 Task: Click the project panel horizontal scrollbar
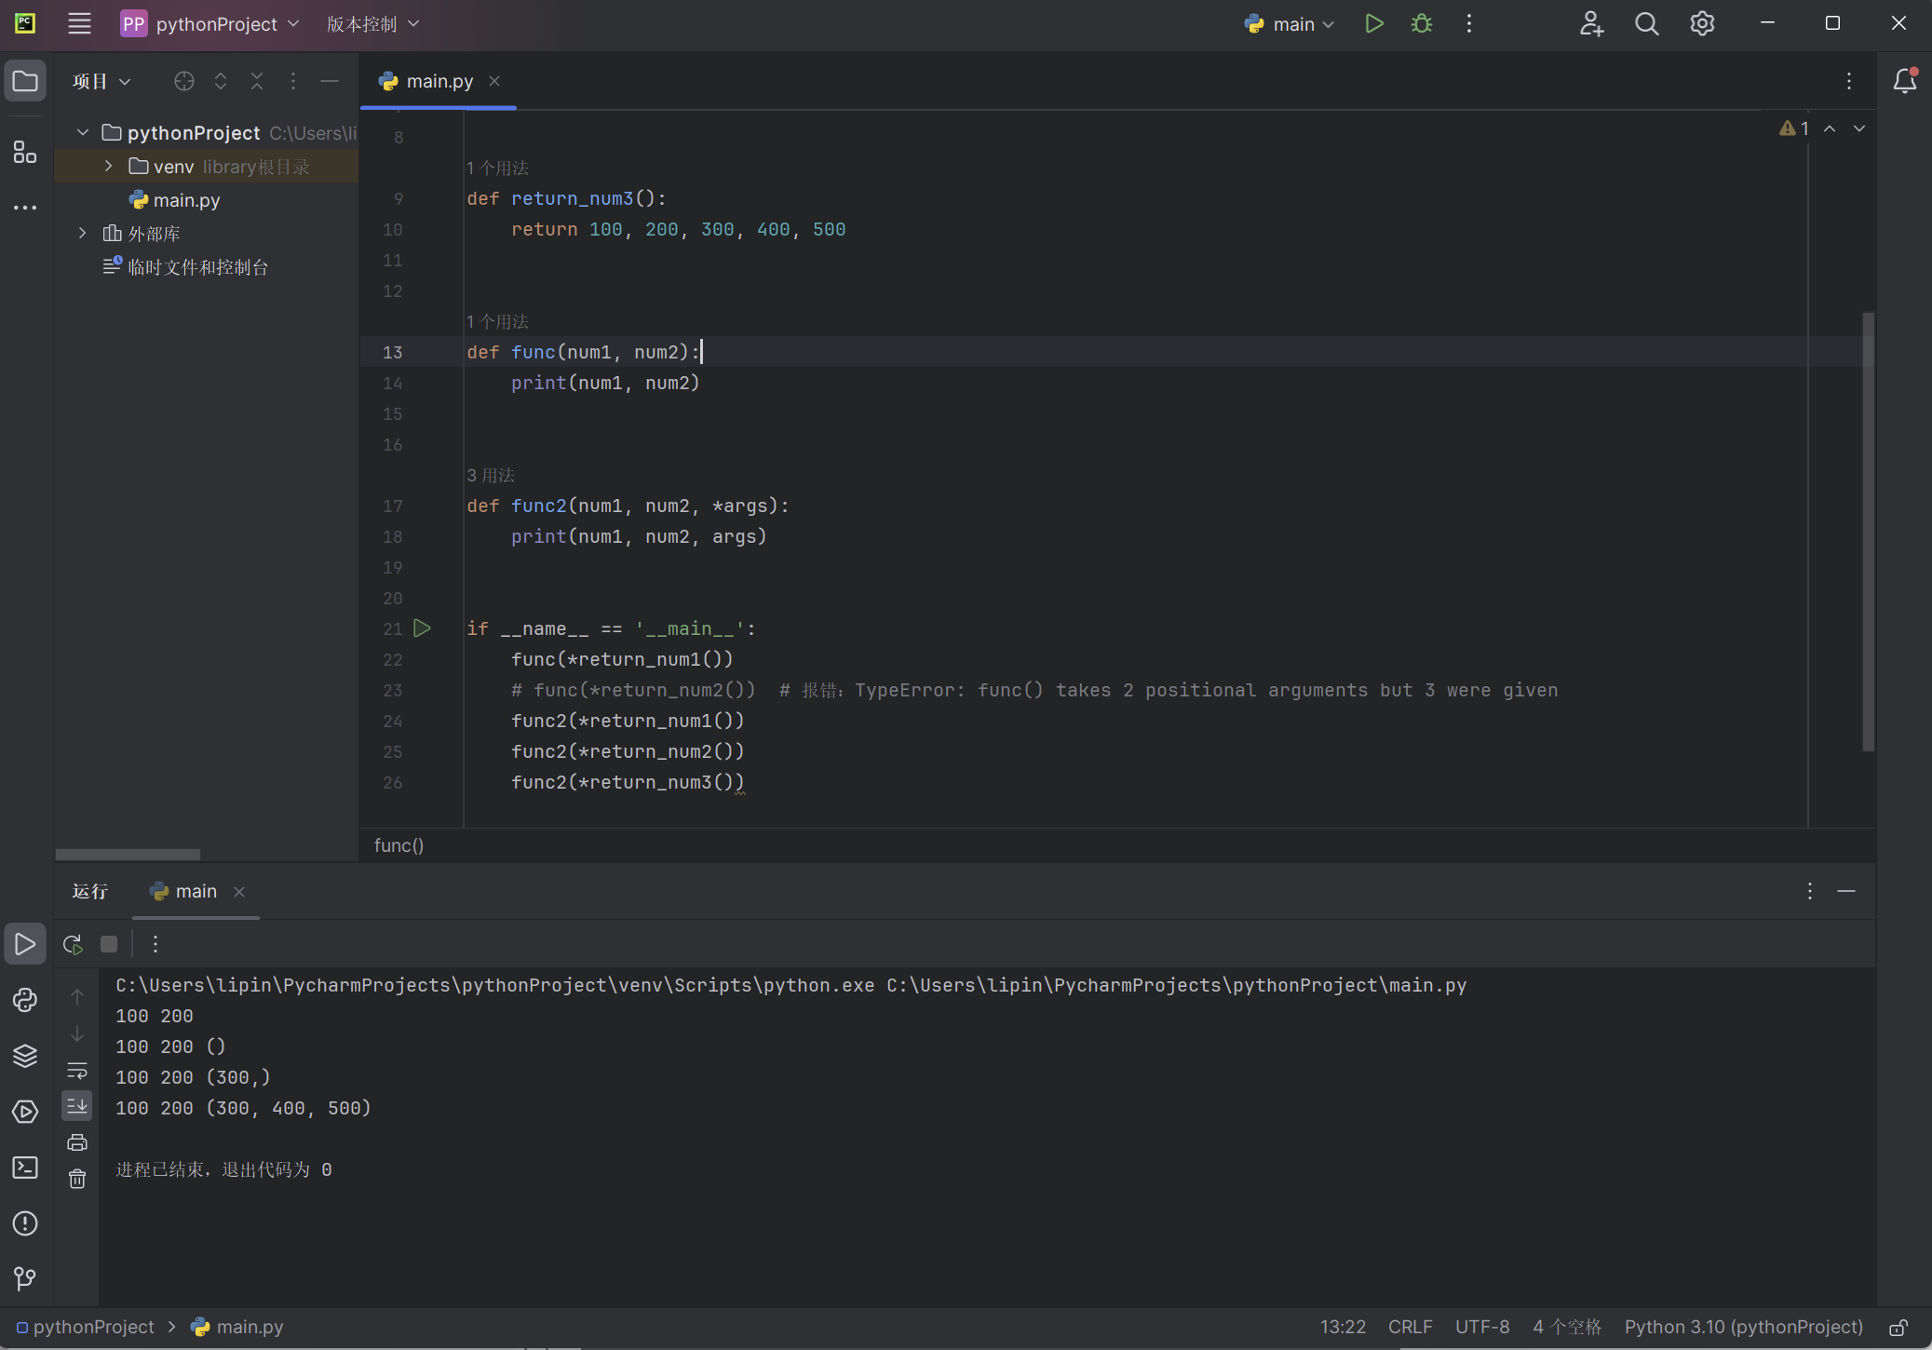[x=128, y=854]
